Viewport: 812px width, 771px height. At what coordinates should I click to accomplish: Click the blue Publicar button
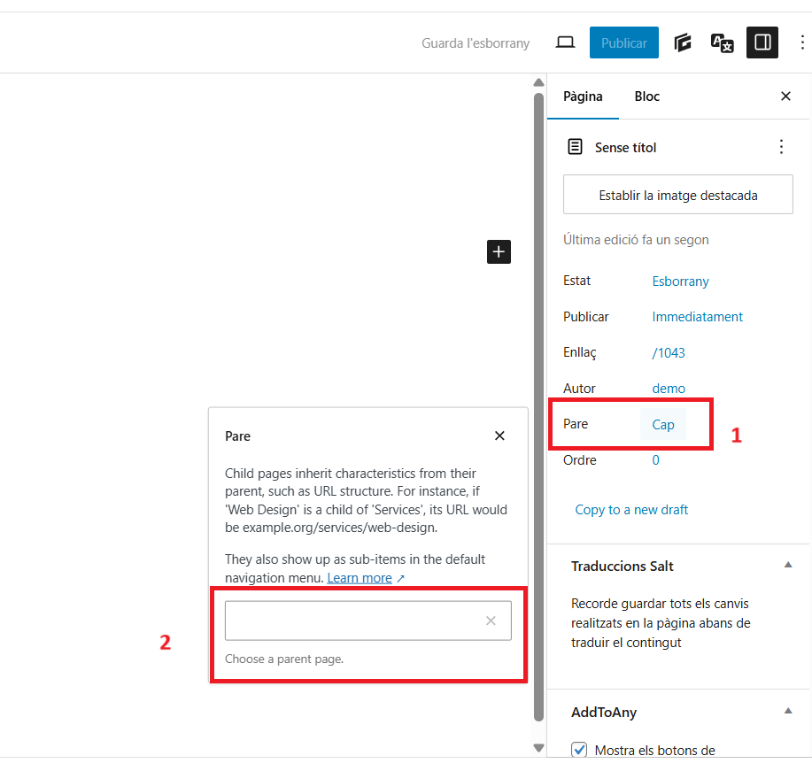pyautogui.click(x=623, y=42)
